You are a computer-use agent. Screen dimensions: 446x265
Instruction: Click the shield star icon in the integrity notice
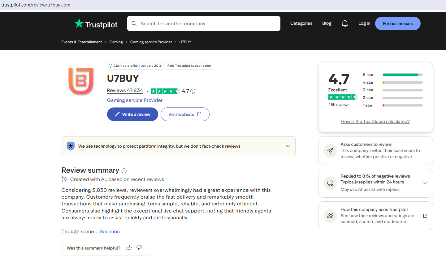pos(71,146)
